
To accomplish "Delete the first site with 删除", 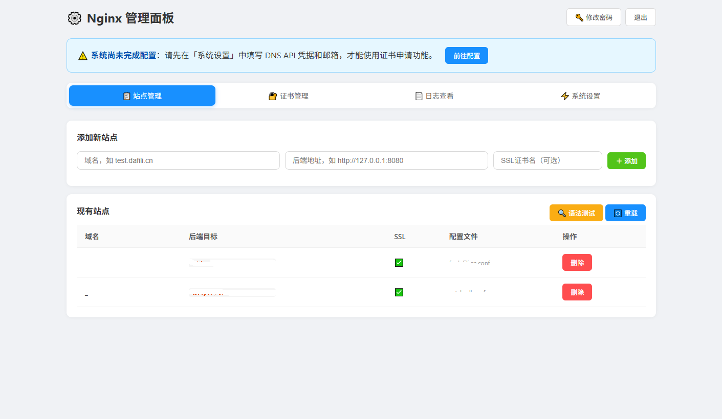I will click(x=577, y=263).
